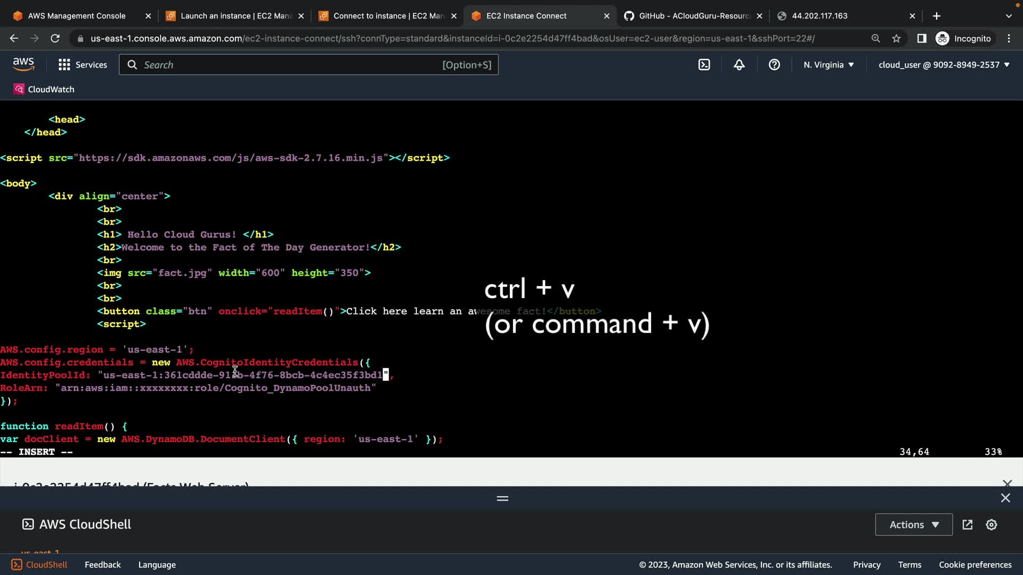Click the Feedback button in footer
The height and width of the screenshot is (575, 1023).
102,564
